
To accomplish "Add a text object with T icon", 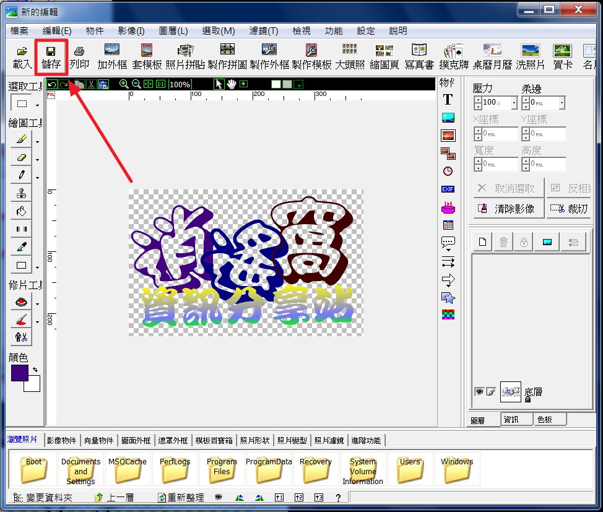I will click(x=448, y=100).
